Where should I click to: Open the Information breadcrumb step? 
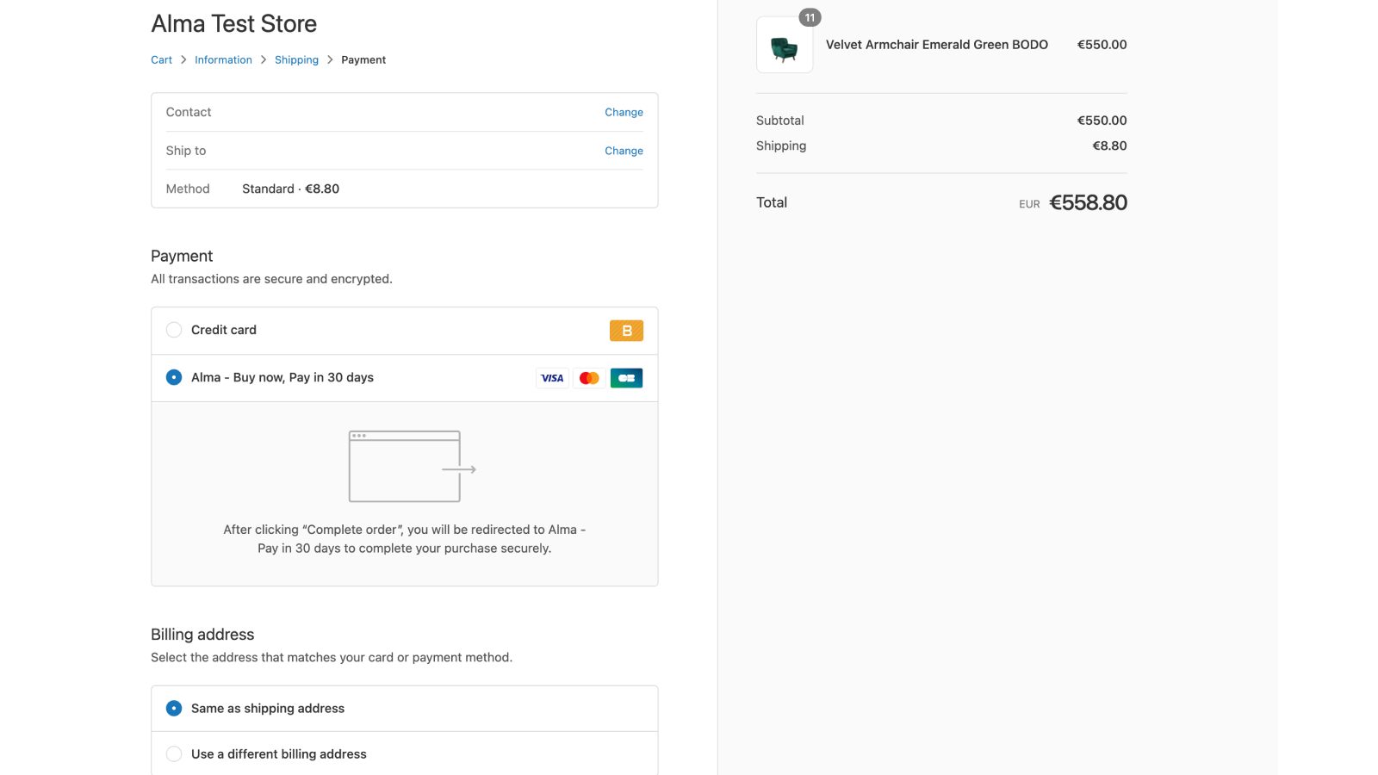pyautogui.click(x=223, y=60)
